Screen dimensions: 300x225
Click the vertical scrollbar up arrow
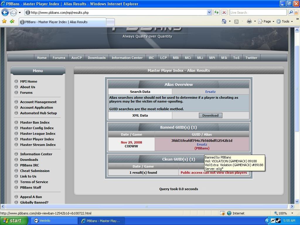coord(297,30)
